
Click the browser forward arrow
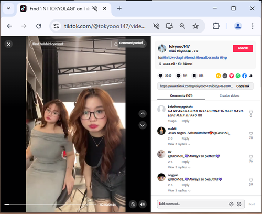[x=24, y=26]
